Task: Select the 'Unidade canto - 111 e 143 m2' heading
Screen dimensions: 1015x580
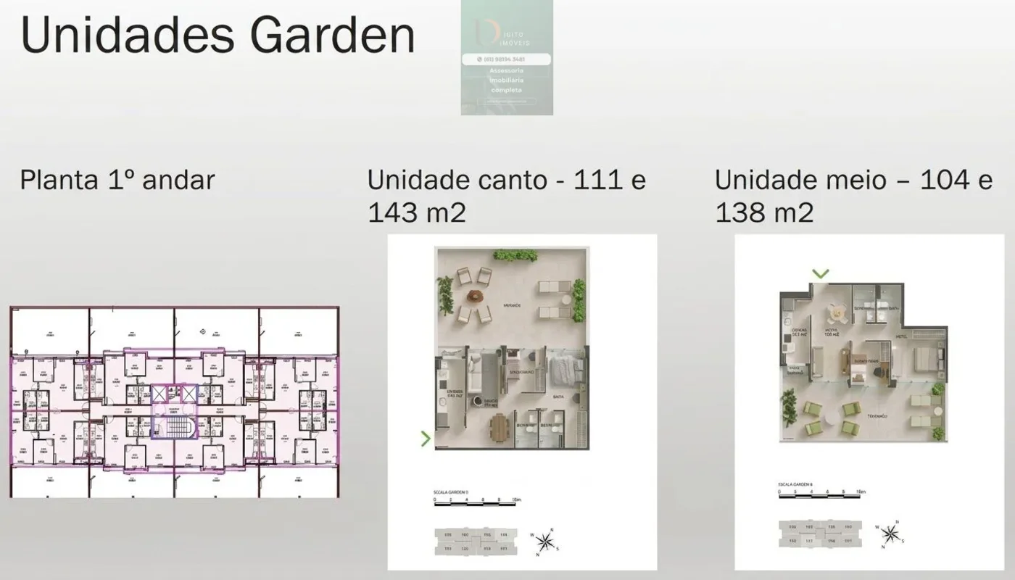Action: point(507,196)
